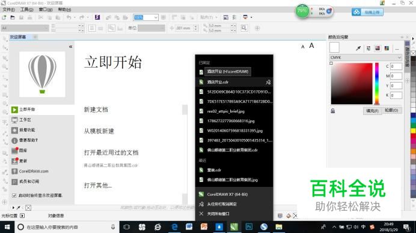This screenshot has height=233, width=416.
Task: Click the treat-as-filled icon in the property bar
Action: [x=244, y=28]
